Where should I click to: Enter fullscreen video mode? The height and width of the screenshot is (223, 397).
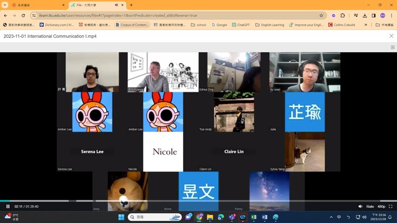[x=391, y=207]
